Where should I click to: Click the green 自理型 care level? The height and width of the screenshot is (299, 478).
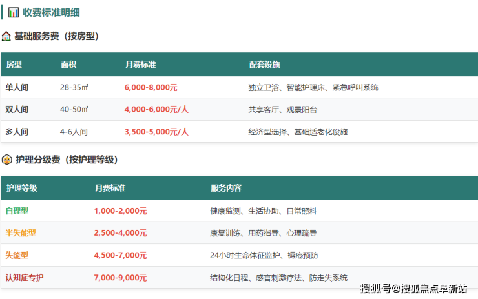click(17, 211)
